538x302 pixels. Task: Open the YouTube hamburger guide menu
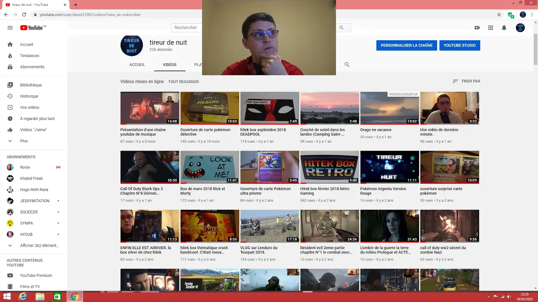(10, 28)
